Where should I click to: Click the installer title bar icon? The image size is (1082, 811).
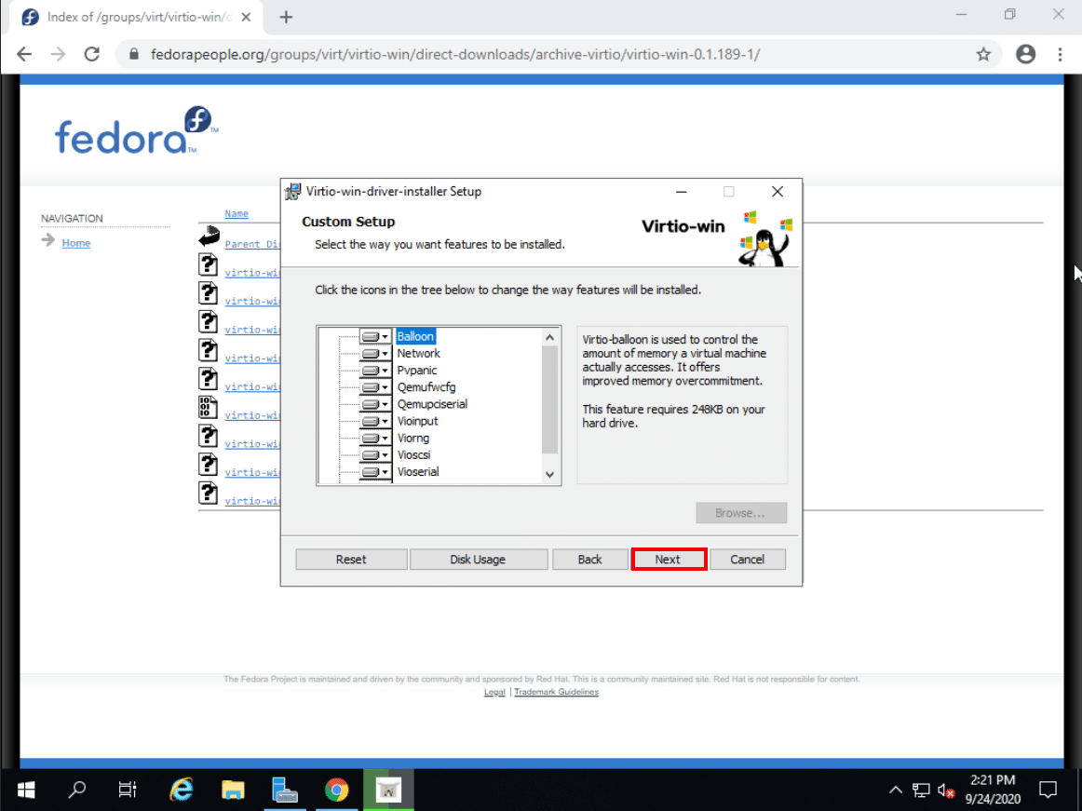point(293,192)
